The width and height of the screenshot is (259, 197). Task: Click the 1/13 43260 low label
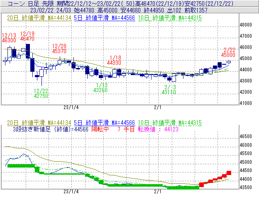100,88
